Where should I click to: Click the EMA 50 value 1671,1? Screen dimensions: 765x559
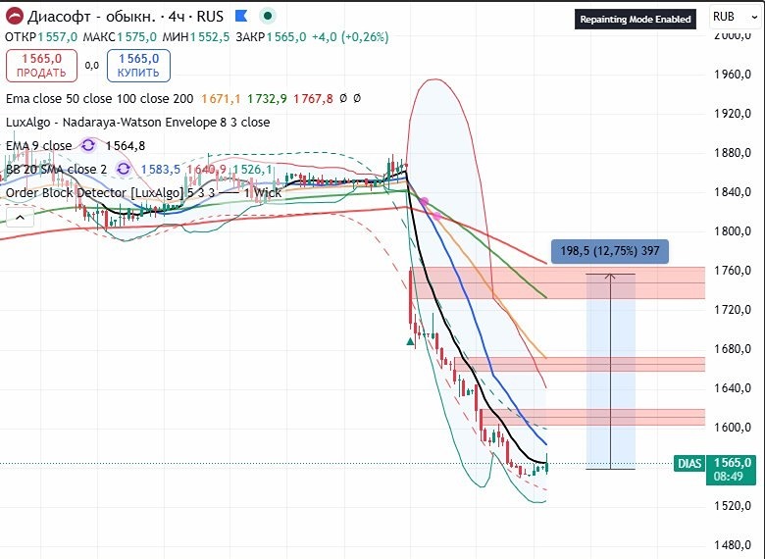coord(221,98)
